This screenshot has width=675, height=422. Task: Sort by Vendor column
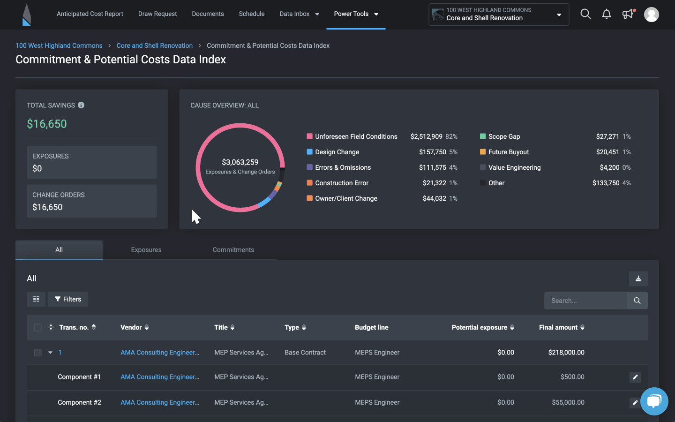click(135, 327)
